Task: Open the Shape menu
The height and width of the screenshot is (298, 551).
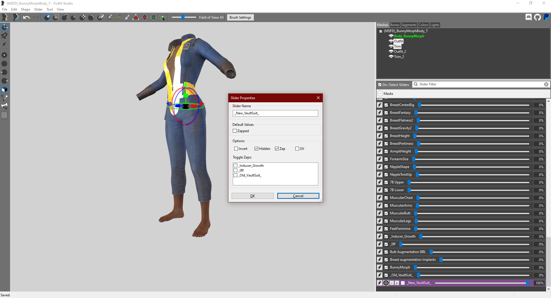Action: point(26,9)
